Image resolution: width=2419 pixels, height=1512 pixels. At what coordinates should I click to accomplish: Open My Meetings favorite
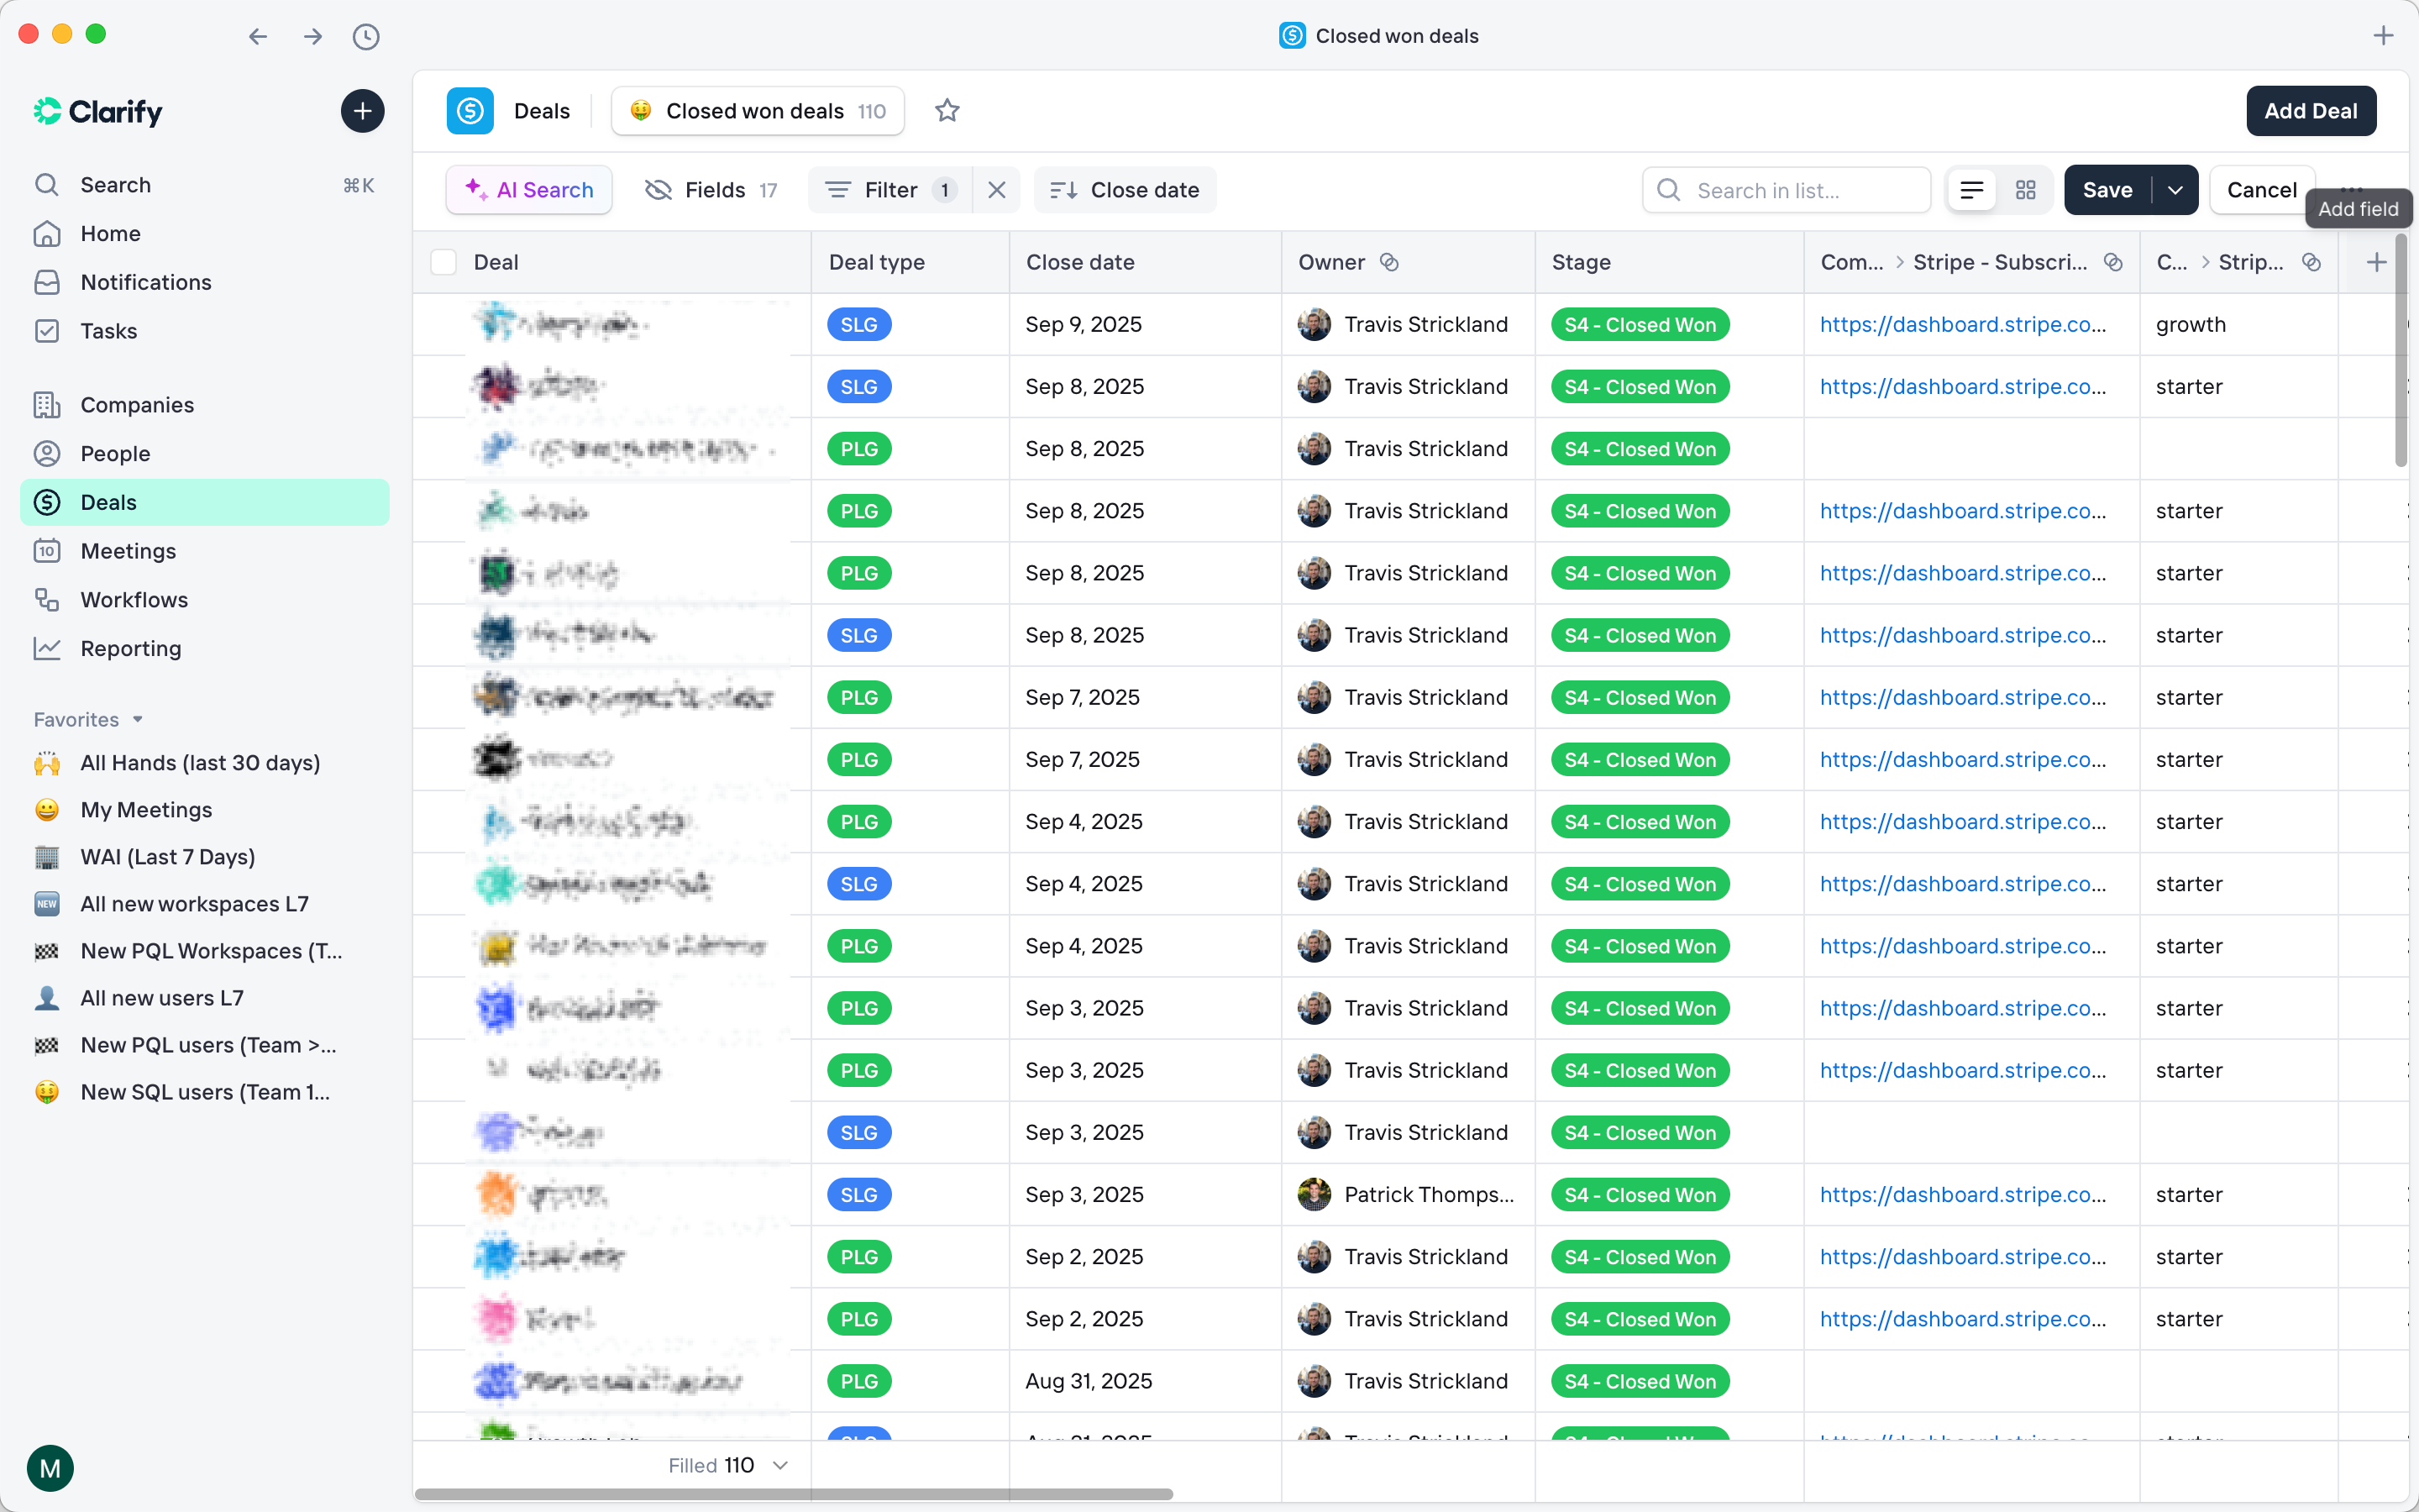click(x=205, y=810)
